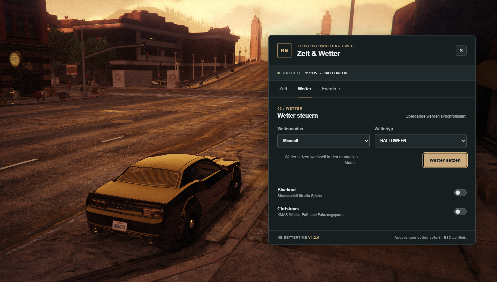This screenshot has width=497, height=282.
Task: Open the Wettermodus dropdown
Action: point(323,141)
